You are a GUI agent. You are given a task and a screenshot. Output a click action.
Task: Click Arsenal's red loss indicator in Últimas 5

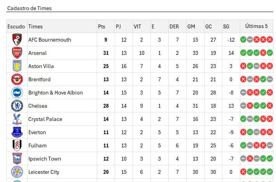point(263,53)
